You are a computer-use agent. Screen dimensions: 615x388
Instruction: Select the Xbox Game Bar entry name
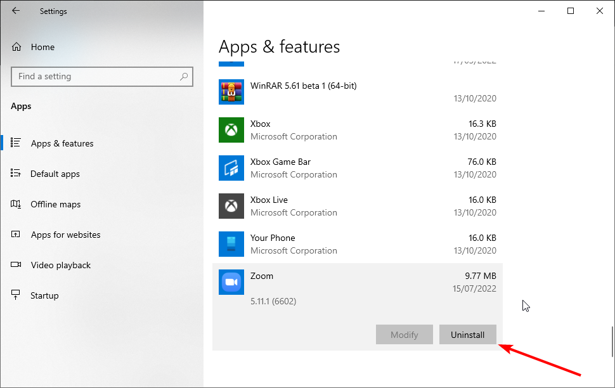pyautogui.click(x=280, y=162)
